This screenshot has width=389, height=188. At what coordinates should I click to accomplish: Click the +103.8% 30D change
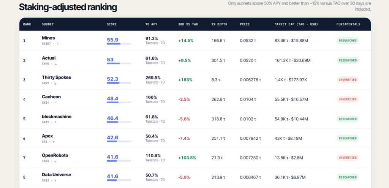click(187, 158)
